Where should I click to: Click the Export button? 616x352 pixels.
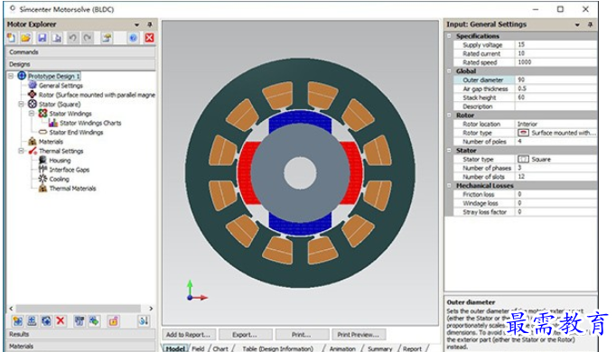(x=245, y=335)
